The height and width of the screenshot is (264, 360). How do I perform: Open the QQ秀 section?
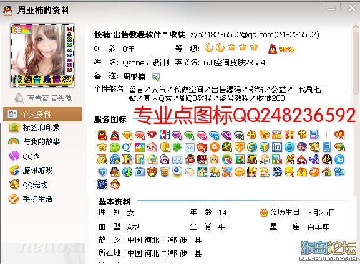click(25, 156)
